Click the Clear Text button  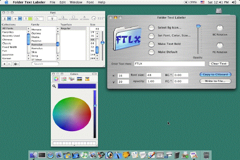click(219, 64)
